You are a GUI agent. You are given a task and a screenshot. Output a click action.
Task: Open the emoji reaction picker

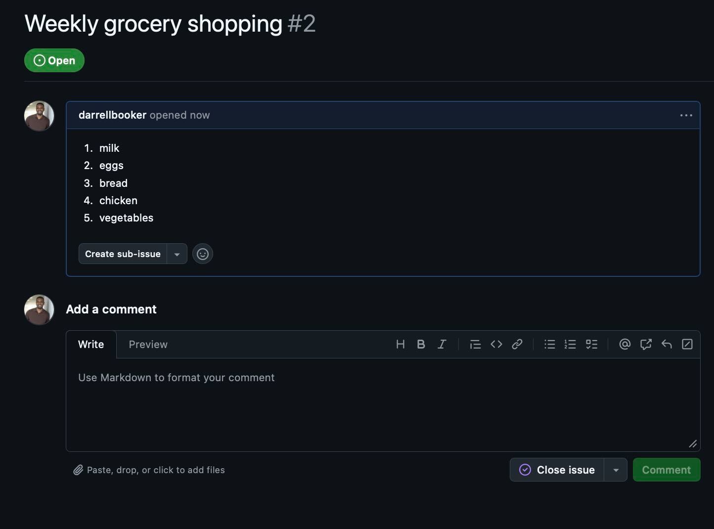203,254
